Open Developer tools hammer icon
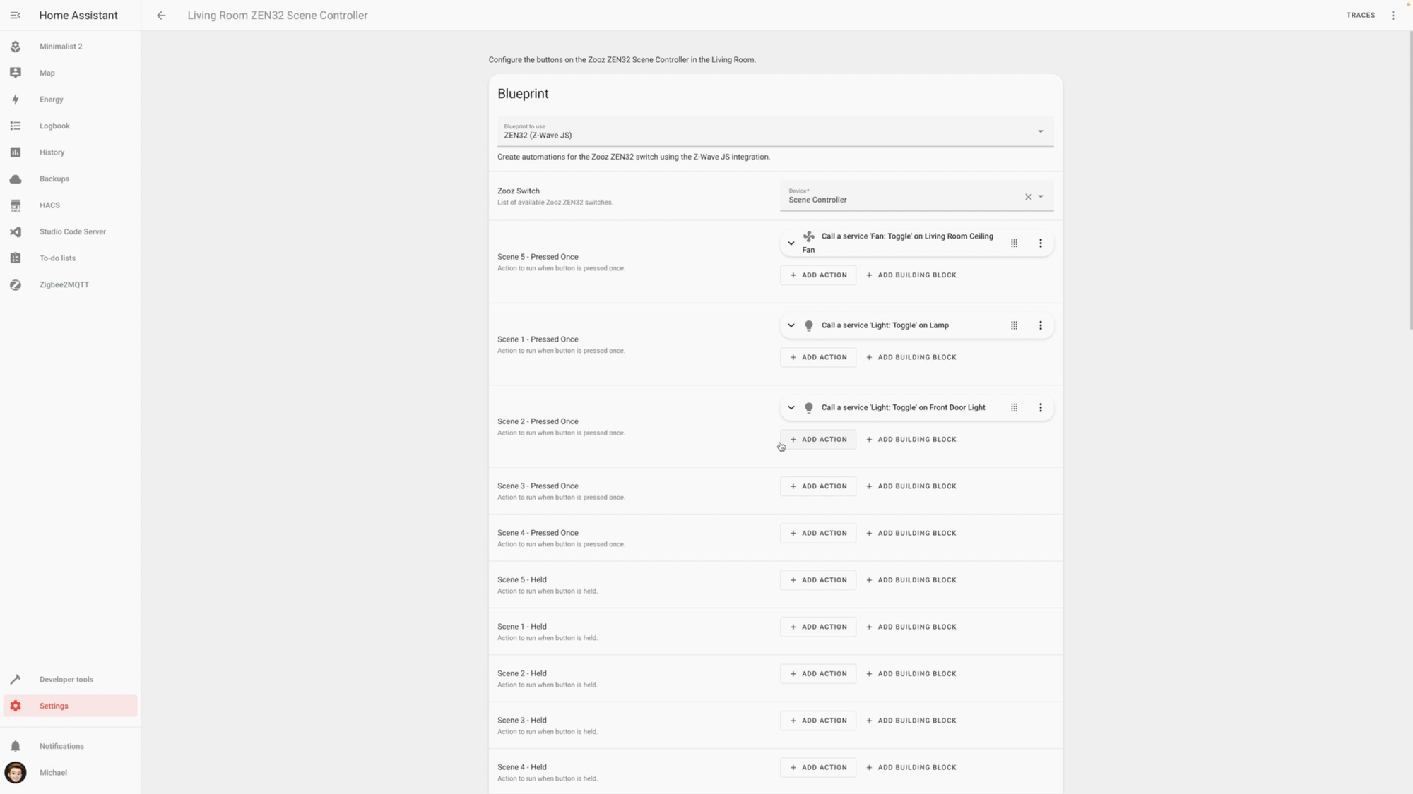The image size is (1413, 794). (x=16, y=680)
